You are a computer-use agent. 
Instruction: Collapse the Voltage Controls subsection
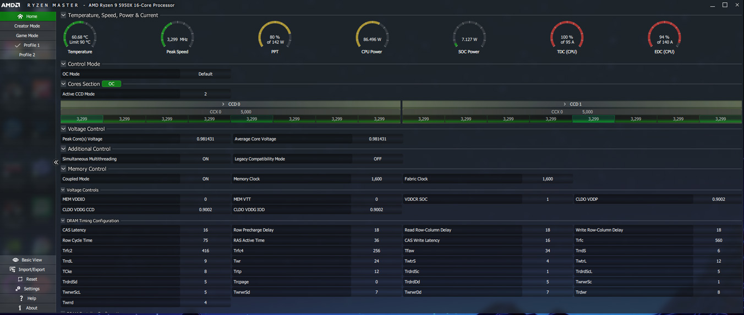pos(63,190)
